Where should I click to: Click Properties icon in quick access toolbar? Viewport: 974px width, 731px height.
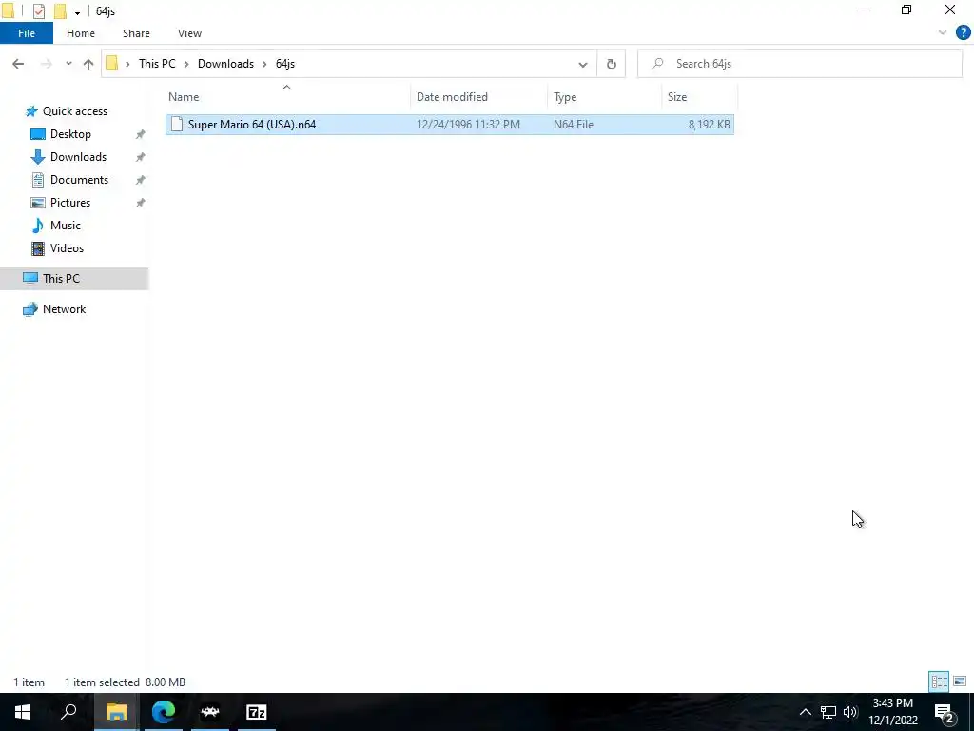point(39,11)
